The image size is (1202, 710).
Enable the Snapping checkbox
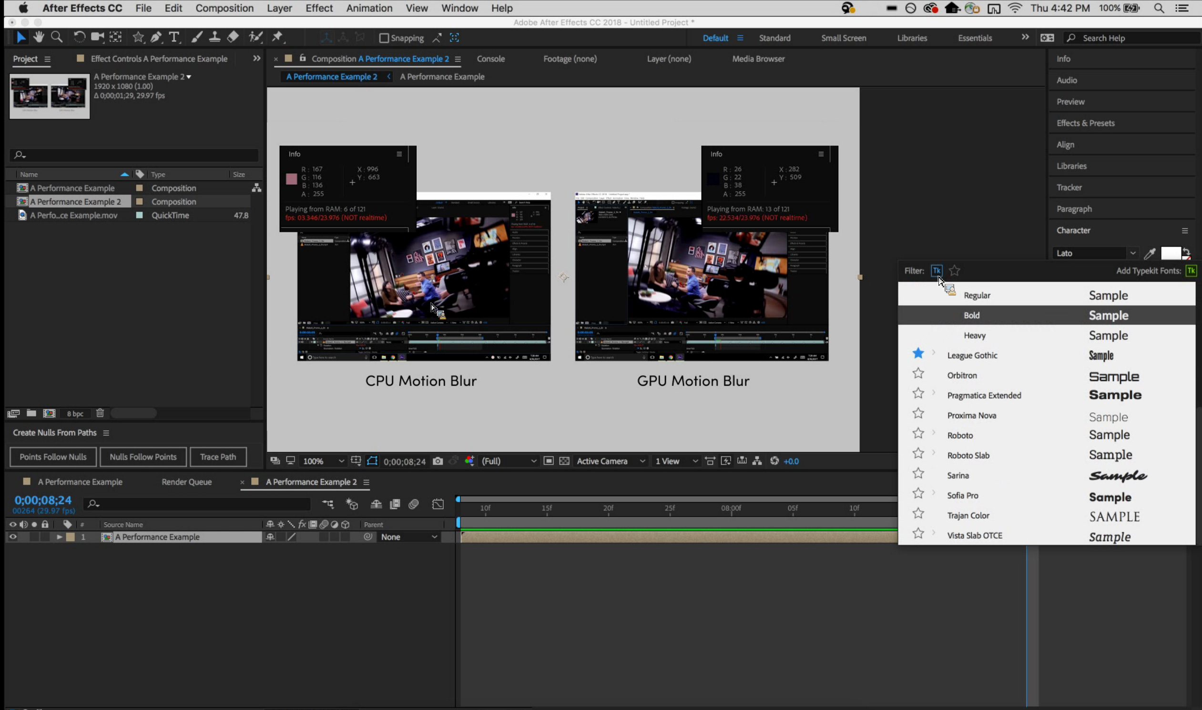383,38
